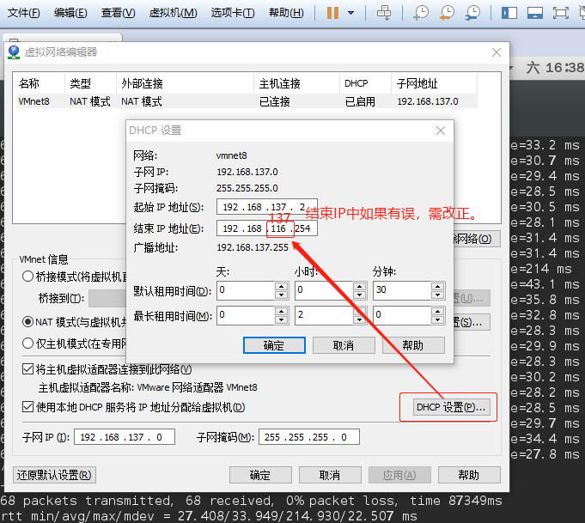585x523 pixels.
Task: Click the maximum lease hours field showing 2
Action: coord(324,315)
